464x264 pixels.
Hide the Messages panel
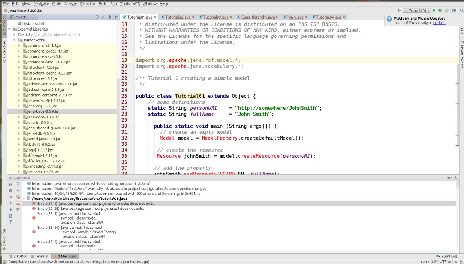[455, 177]
